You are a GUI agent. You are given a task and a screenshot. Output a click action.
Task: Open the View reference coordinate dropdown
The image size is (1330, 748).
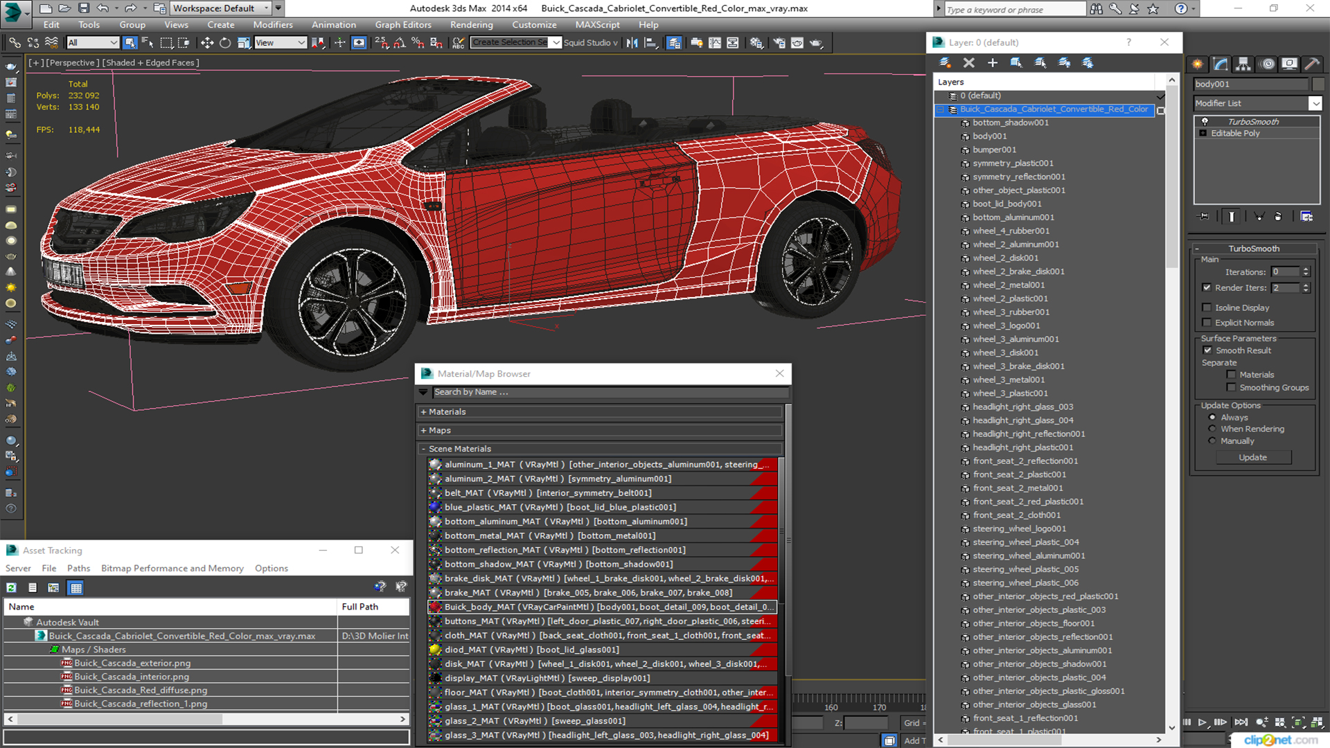click(x=281, y=43)
